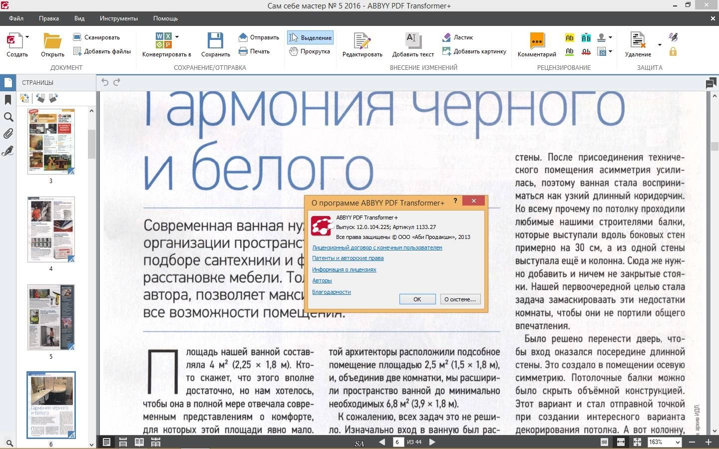This screenshot has width=719, height=449.
Task: Click the recognize page icon in Pages panel
Action: (24, 98)
